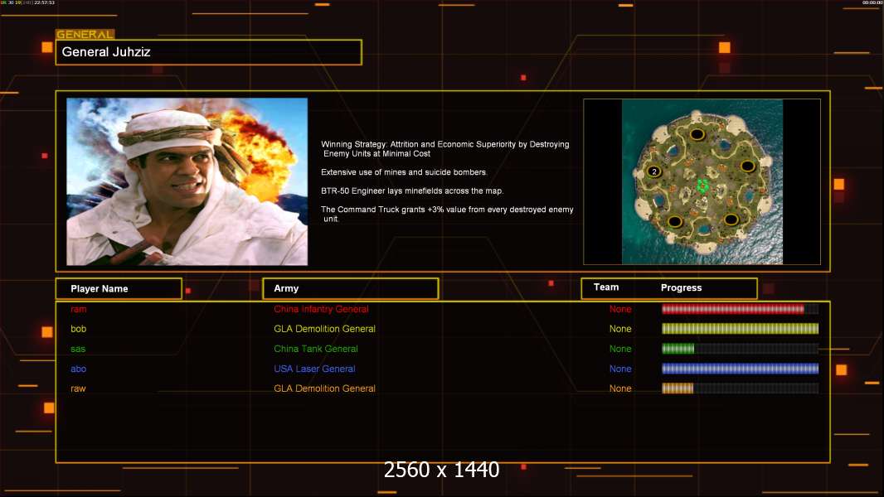This screenshot has width=884, height=497.
Task: Select the Player Name column header
Action: click(118, 288)
